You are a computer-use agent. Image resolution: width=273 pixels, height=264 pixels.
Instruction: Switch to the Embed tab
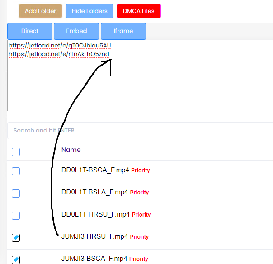[76, 31]
